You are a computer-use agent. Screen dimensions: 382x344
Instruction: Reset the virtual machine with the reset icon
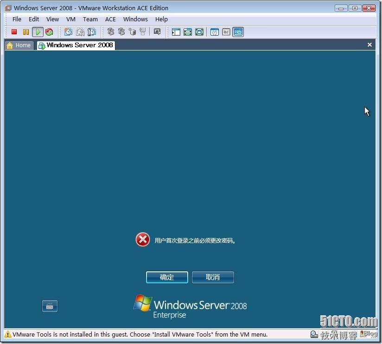49,32
